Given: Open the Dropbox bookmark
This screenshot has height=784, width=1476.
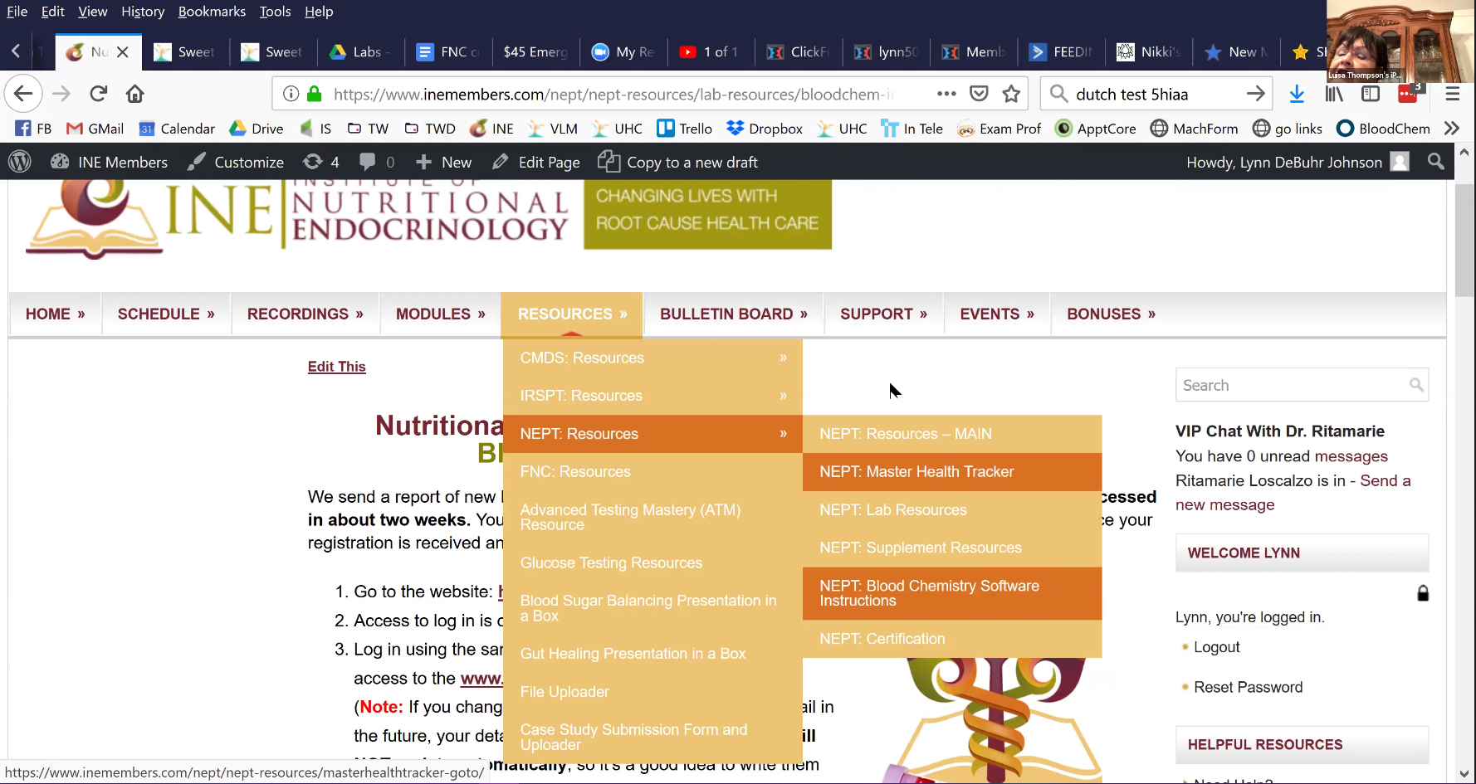Looking at the screenshot, I should pyautogui.click(x=764, y=129).
